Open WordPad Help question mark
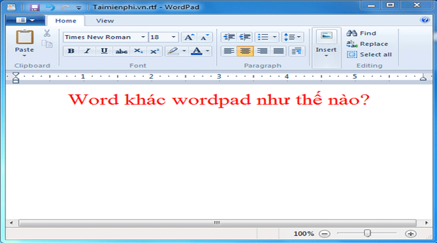Viewport: 437px width, 243px height. pos(425,20)
